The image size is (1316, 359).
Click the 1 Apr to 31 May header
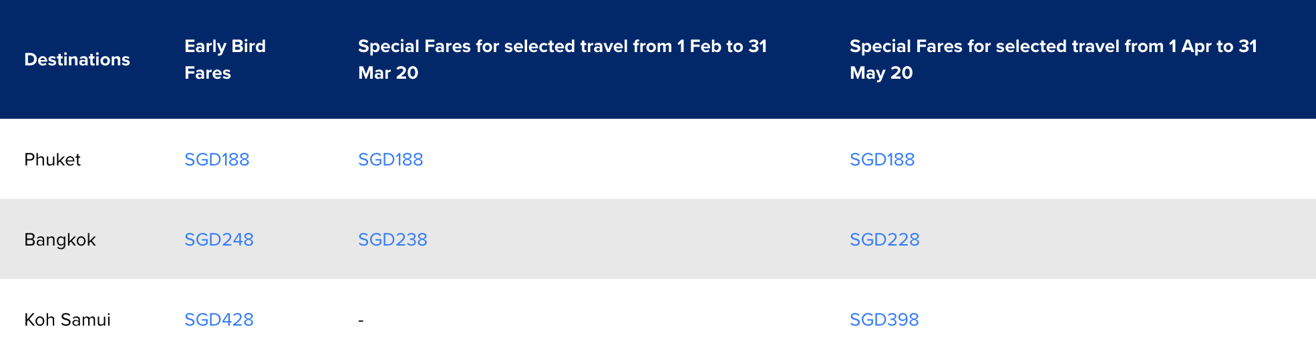[x=1053, y=59]
